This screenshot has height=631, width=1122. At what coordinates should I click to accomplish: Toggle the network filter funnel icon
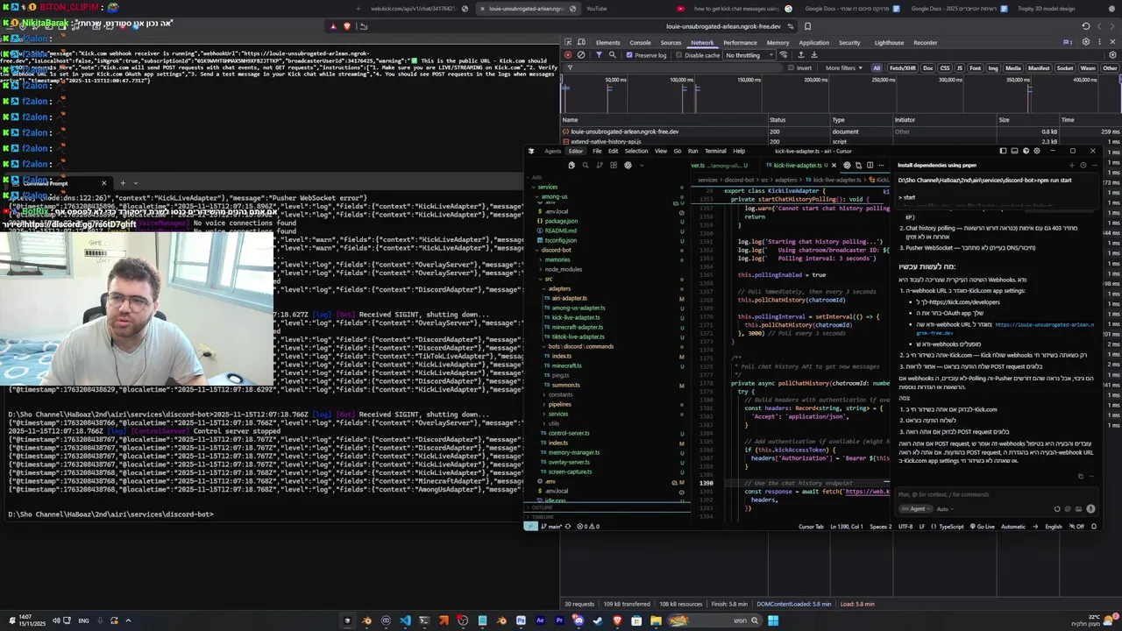coord(599,54)
